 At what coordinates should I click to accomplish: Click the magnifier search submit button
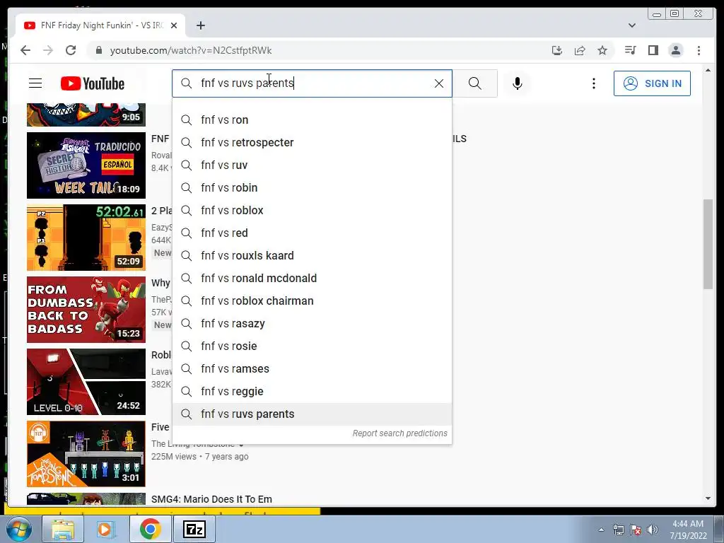(x=474, y=83)
